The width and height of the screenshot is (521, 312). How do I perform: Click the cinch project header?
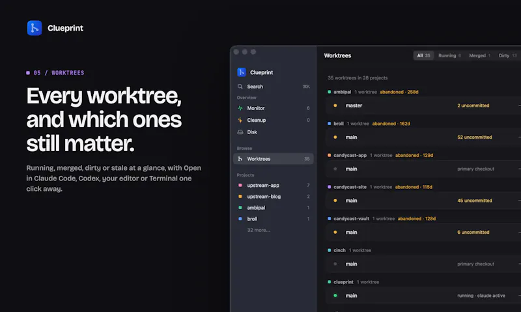click(349, 250)
